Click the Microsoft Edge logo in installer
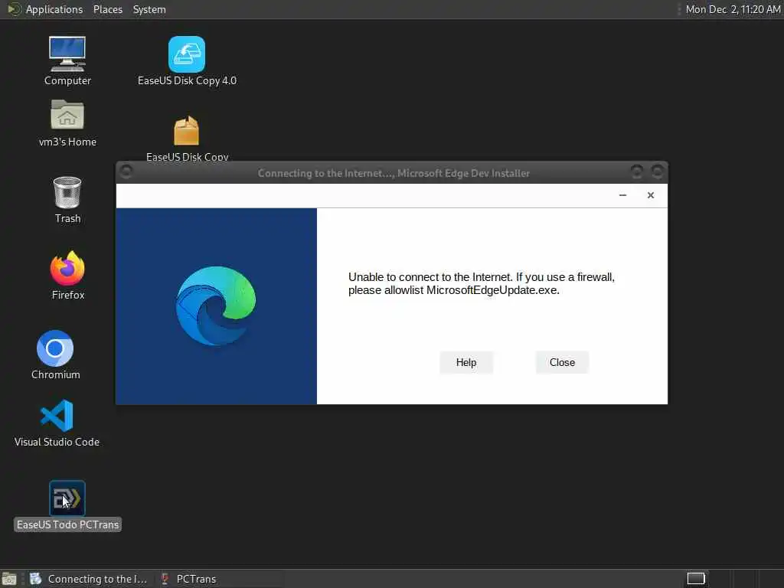Image resolution: width=784 pixels, height=588 pixels. pos(215,305)
